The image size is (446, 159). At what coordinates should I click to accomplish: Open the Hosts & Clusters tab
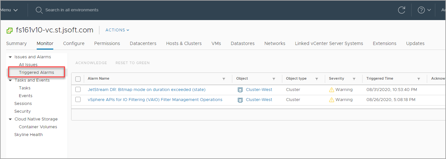[x=184, y=43]
